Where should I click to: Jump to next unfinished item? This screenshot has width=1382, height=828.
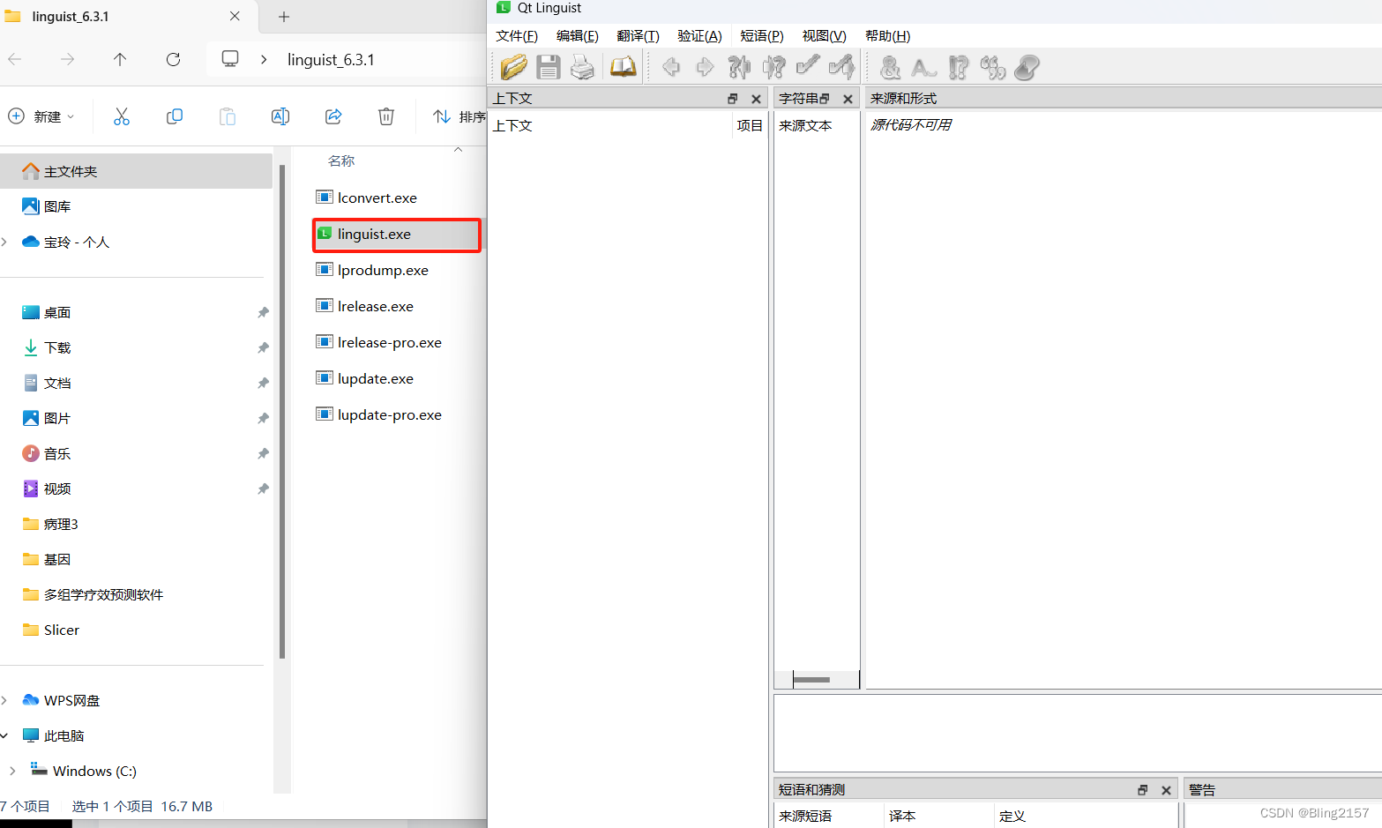773,67
